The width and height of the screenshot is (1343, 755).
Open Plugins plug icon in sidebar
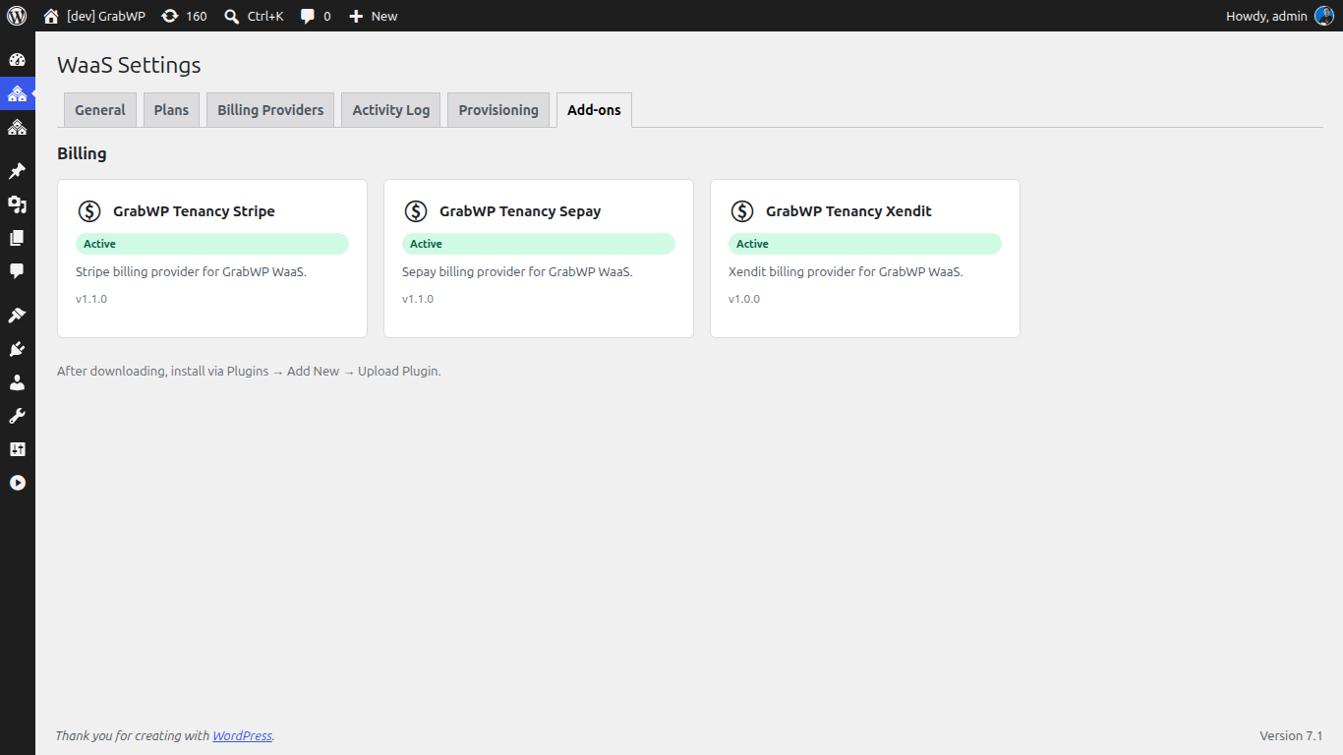tap(17, 349)
